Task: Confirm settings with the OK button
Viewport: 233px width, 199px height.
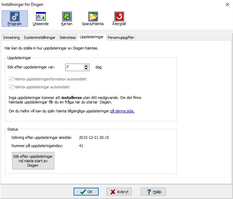Action: [x=86, y=192]
